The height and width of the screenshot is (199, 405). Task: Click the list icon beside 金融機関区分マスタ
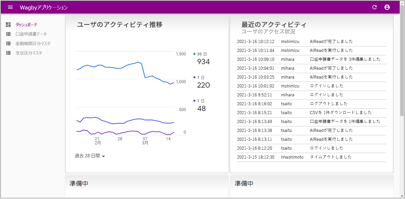click(x=8, y=44)
